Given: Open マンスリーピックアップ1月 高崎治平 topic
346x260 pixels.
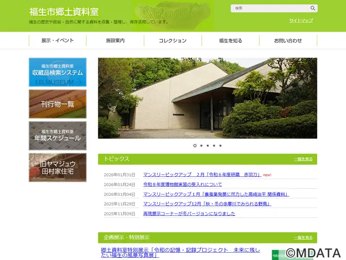Looking at the screenshot, I should click(x=216, y=194).
